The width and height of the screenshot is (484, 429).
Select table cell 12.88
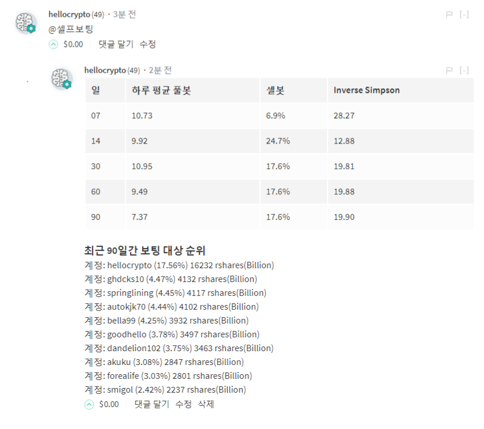coord(401,141)
